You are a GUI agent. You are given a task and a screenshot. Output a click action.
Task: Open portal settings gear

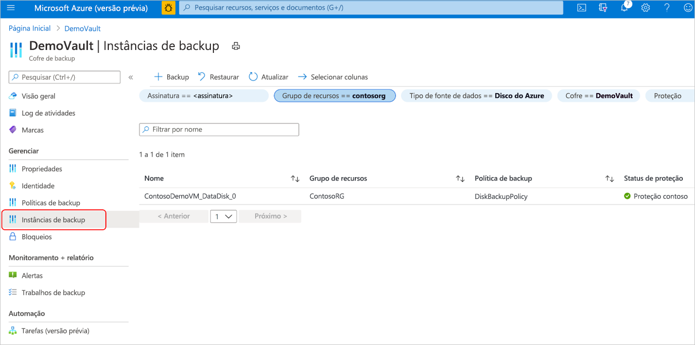click(645, 8)
